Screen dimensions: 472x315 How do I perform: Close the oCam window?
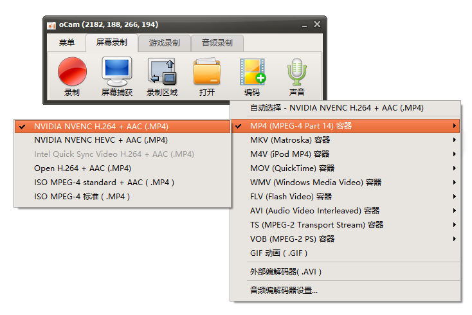click(x=317, y=24)
